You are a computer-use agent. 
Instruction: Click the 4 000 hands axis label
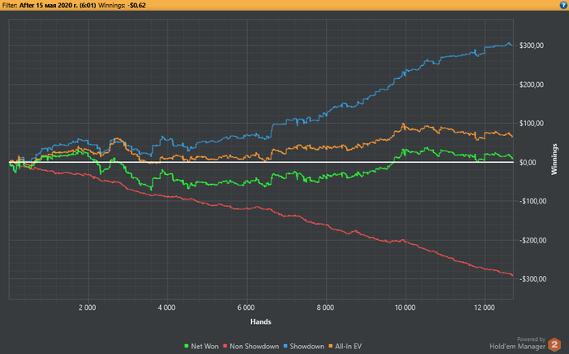[167, 308]
